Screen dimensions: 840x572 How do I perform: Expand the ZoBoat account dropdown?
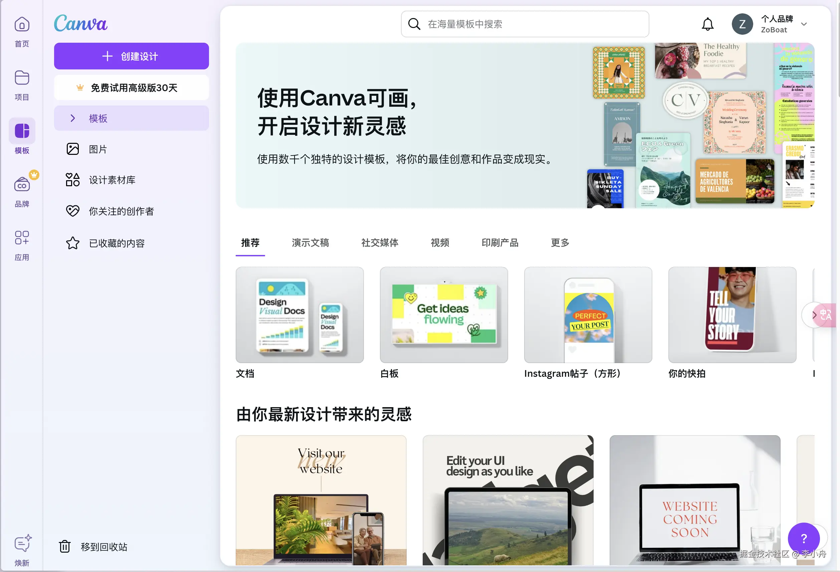tap(804, 24)
